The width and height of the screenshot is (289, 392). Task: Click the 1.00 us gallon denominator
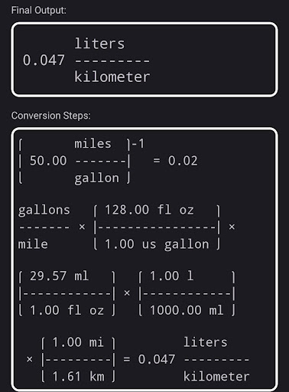[x=157, y=244]
